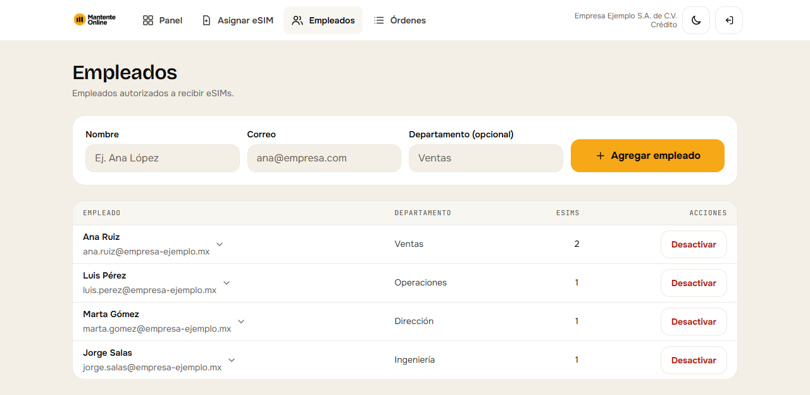Click the EMPLEADO column header
This screenshot has height=395, width=810.
pyautogui.click(x=102, y=213)
